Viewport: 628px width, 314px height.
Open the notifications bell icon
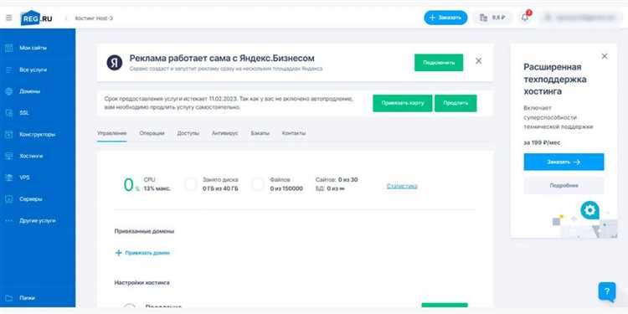(x=525, y=18)
